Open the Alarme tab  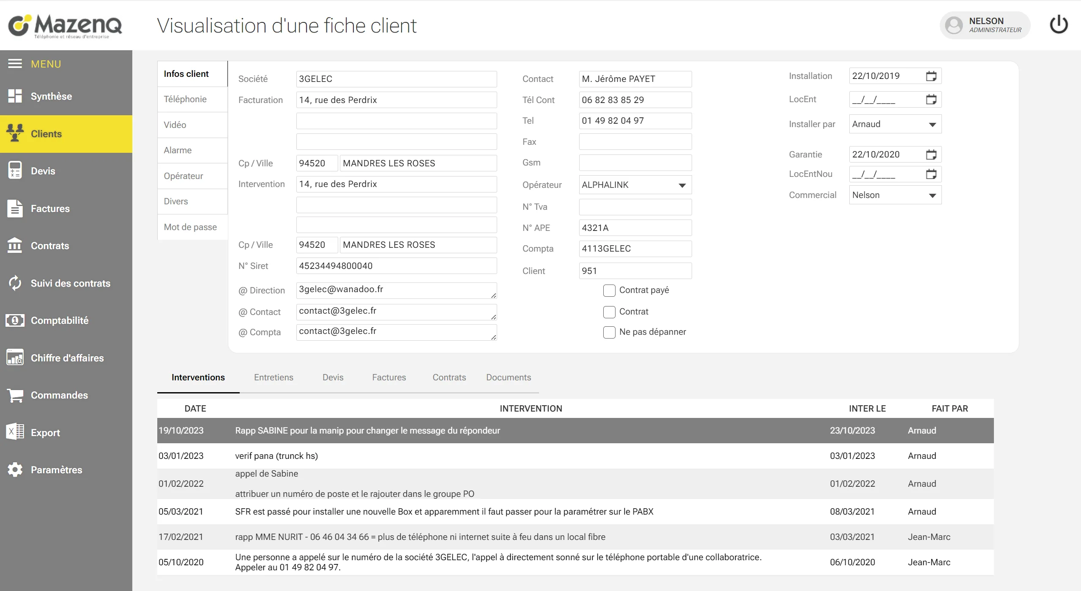[x=192, y=150]
